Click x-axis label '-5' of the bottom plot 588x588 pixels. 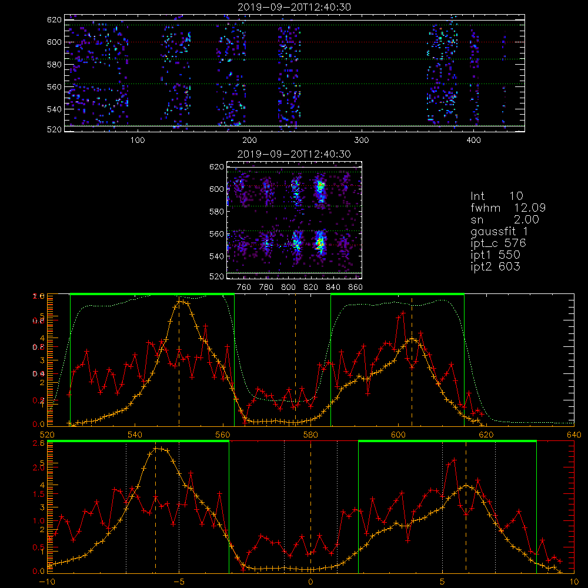point(179,582)
